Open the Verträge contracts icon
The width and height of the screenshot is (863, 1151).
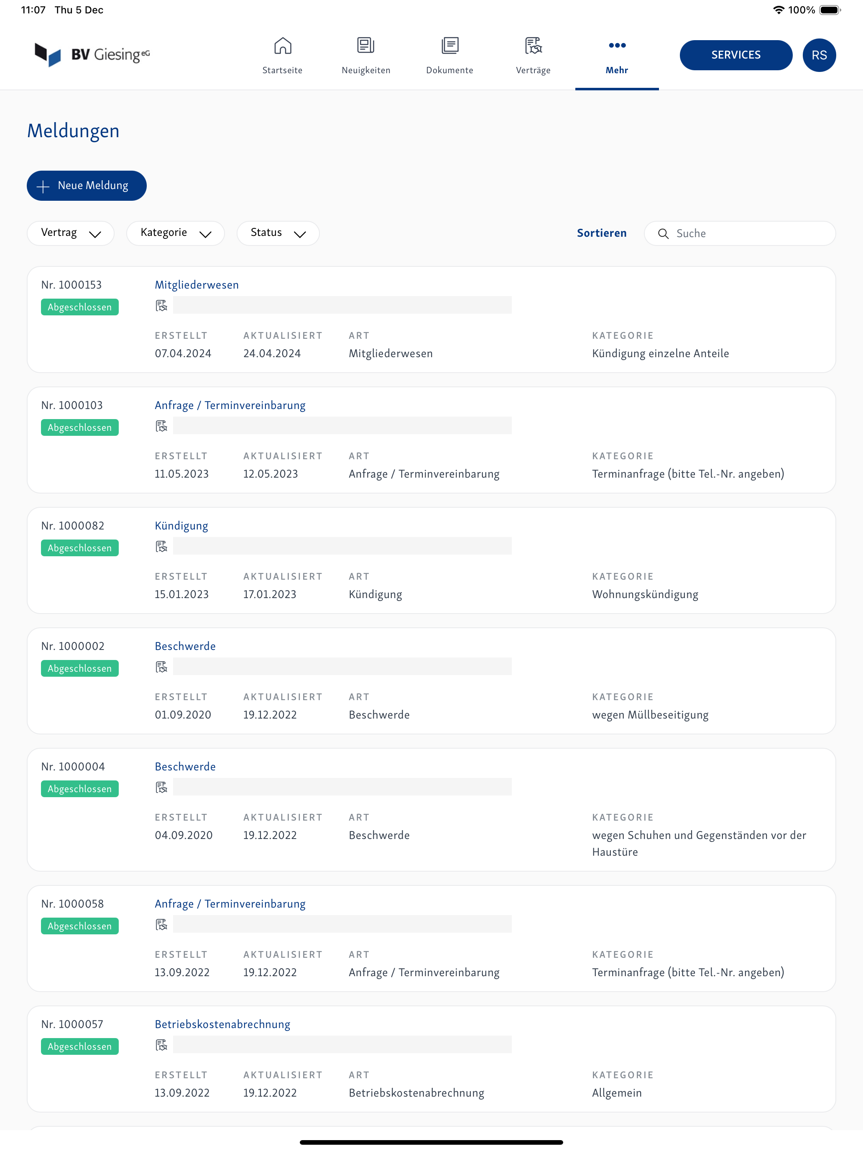pyautogui.click(x=533, y=46)
